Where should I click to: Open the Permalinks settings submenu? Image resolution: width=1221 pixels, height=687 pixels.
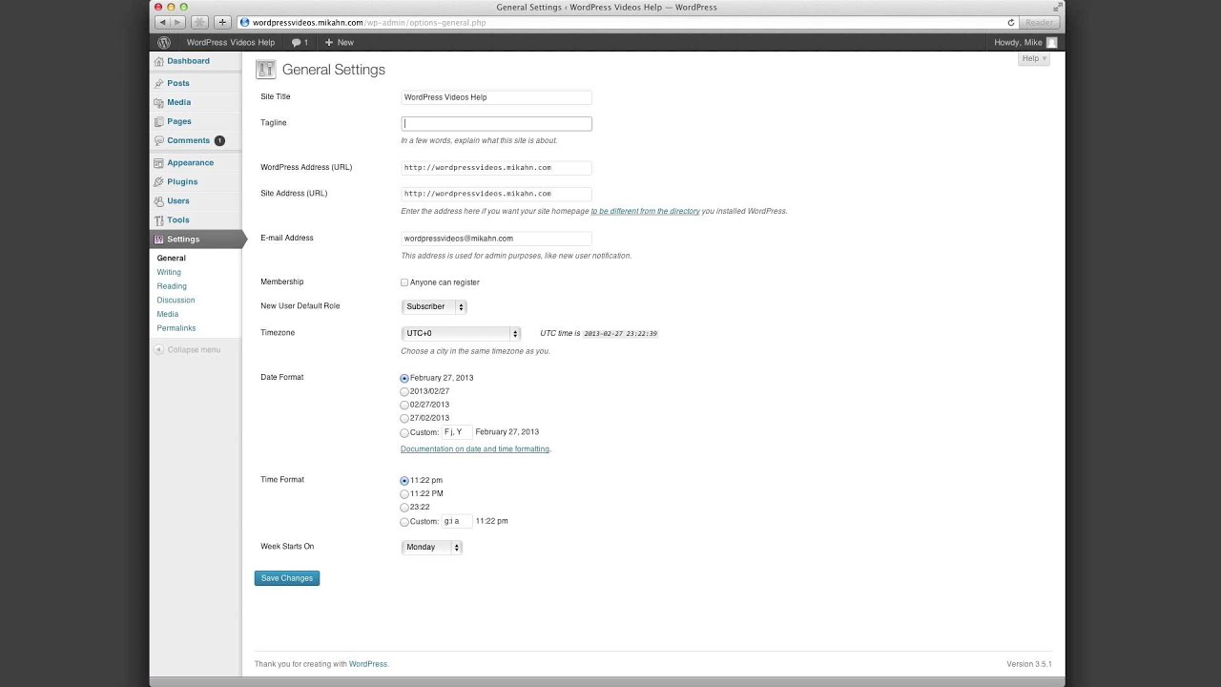pos(176,328)
